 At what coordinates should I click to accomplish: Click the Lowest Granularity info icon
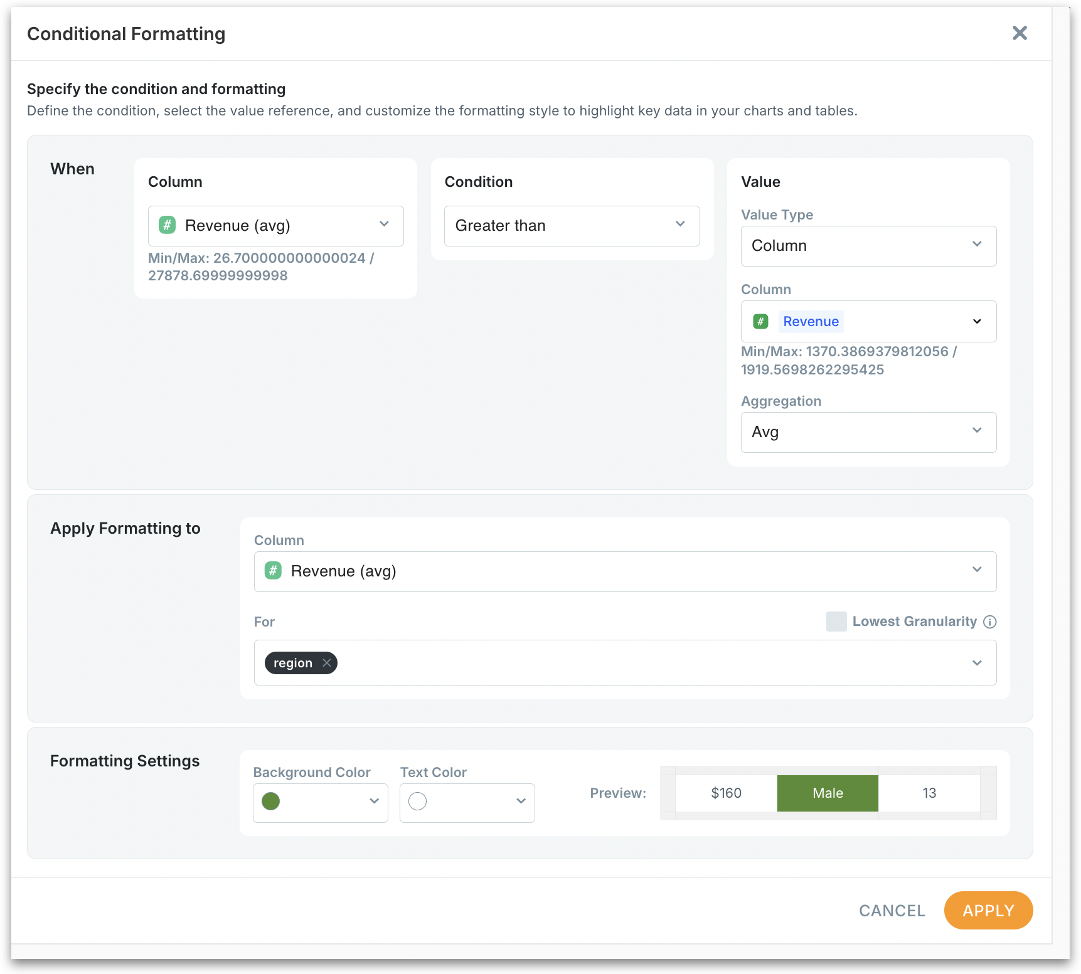989,622
